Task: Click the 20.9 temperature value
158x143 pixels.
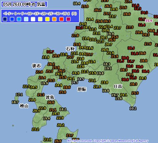Action: click(37, 111)
